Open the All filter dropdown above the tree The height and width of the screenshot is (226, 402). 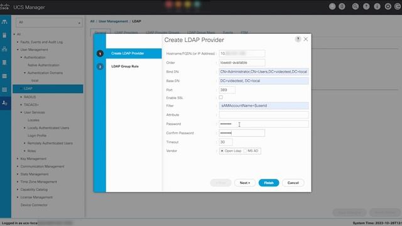tap(49, 23)
